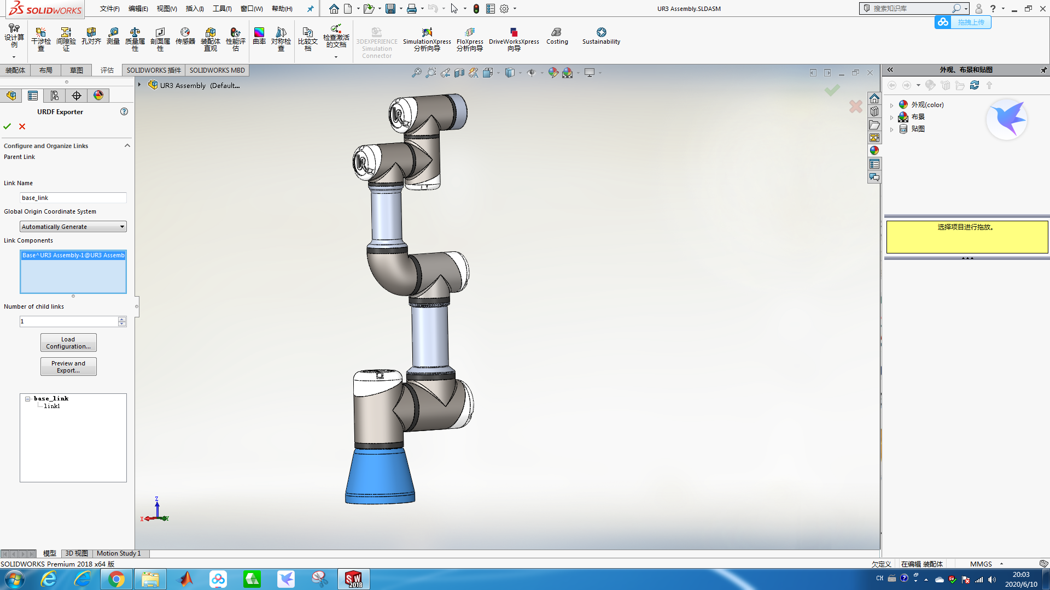Collapse the base_link tree node
The width and height of the screenshot is (1050, 590).
[27, 399]
